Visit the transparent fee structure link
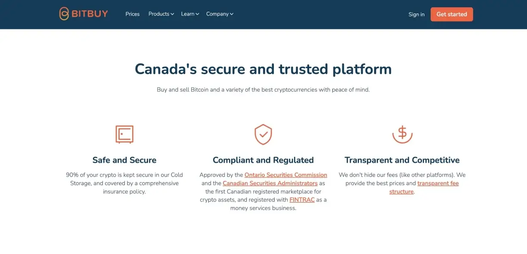 (x=438, y=183)
